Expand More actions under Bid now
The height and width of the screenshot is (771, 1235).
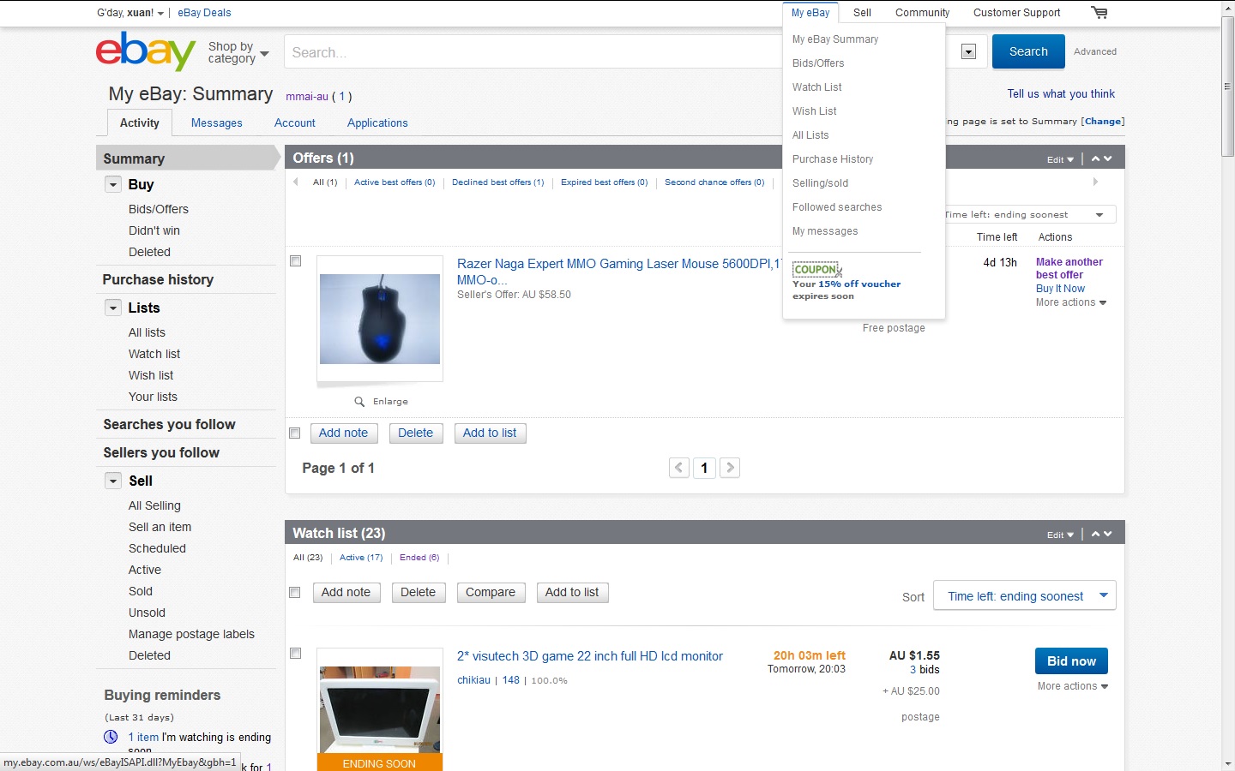tap(1072, 686)
